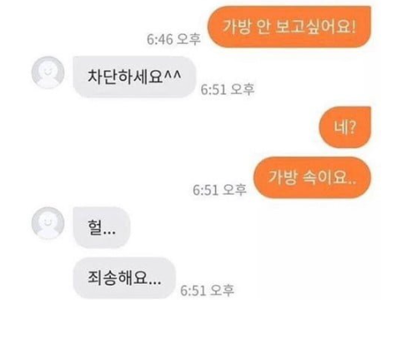402x344 pixels.
Task: Click the 6:46 오후 timestamp
Action: pyautogui.click(x=173, y=39)
